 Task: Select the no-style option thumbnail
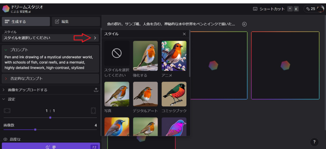(117, 53)
